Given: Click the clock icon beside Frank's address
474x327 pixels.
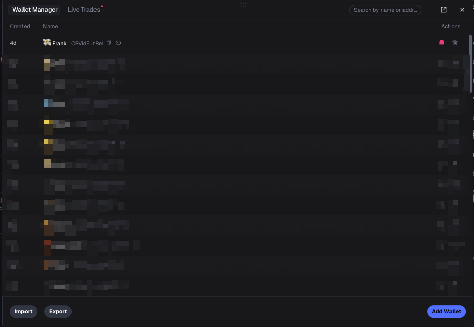Looking at the screenshot, I should pyautogui.click(x=118, y=43).
